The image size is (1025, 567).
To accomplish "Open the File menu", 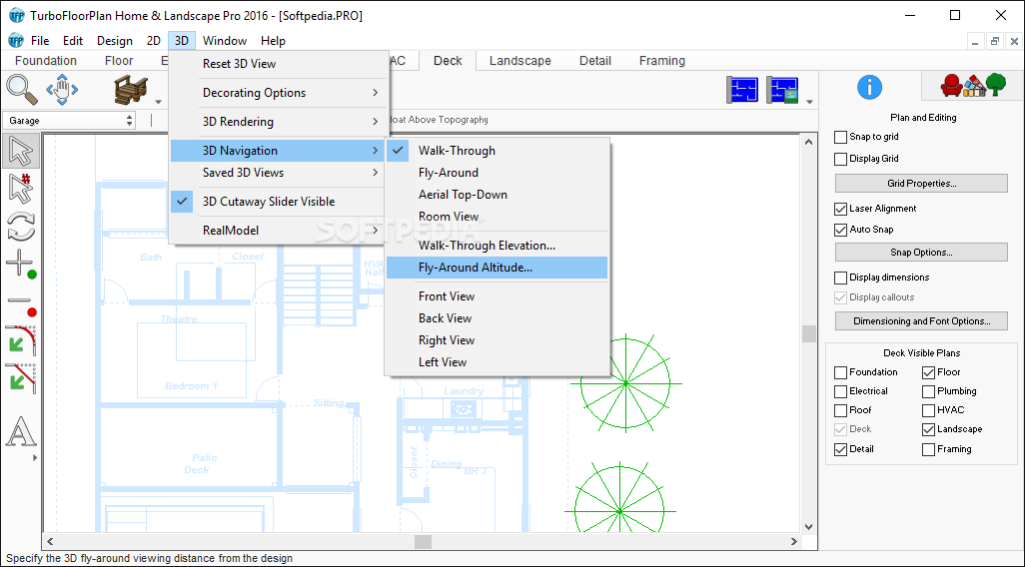I will pyautogui.click(x=40, y=41).
